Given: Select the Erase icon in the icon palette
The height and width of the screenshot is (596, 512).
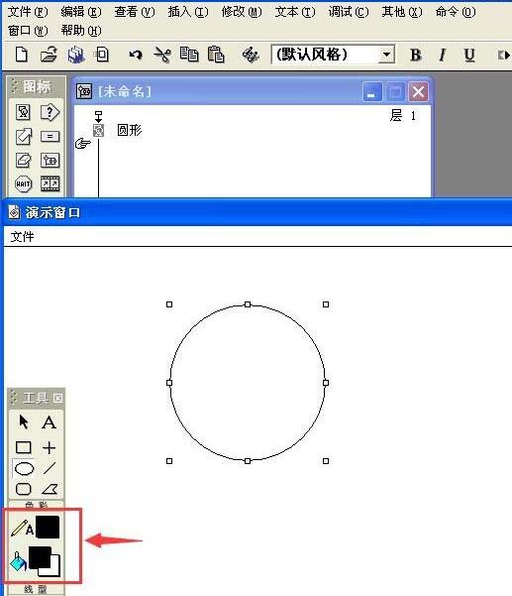Looking at the screenshot, I should pos(24,160).
